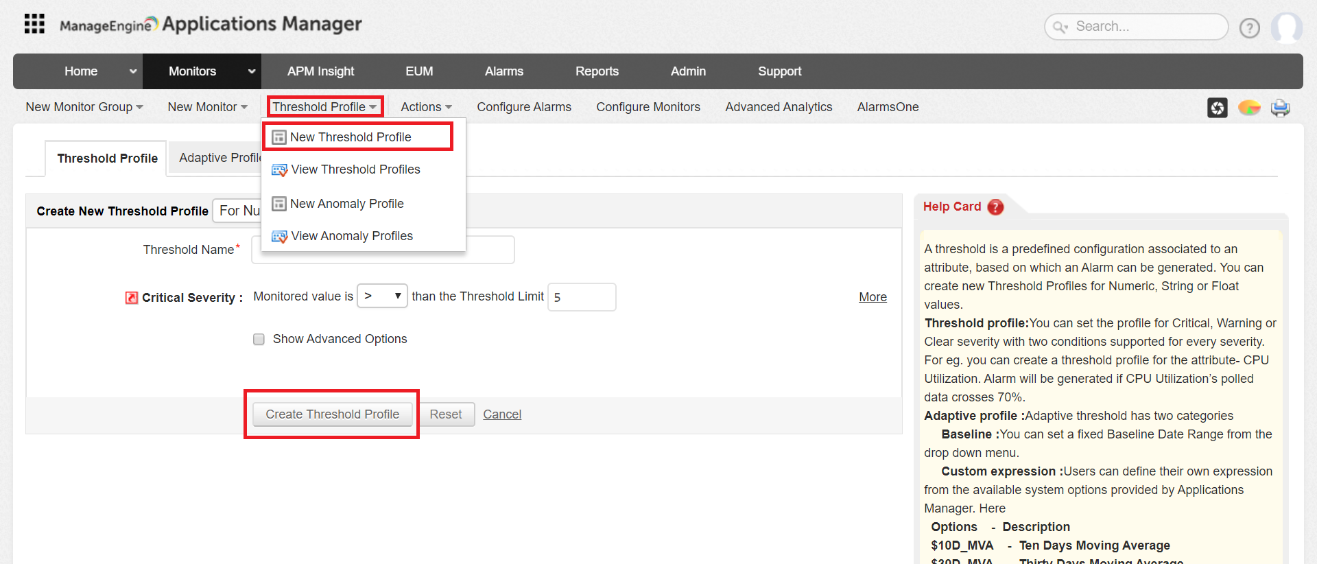Click the Cancel link
The image size is (1317, 564).
click(502, 414)
